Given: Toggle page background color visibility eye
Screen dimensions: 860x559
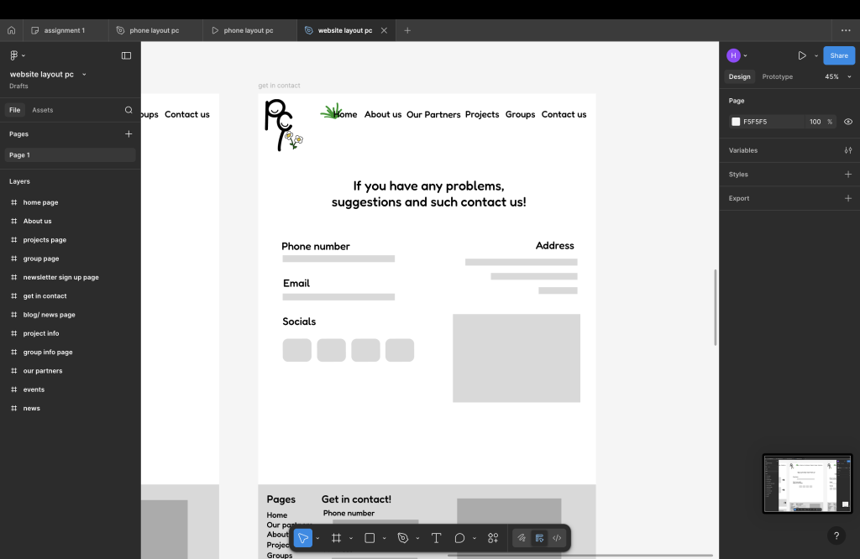Looking at the screenshot, I should click(847, 122).
